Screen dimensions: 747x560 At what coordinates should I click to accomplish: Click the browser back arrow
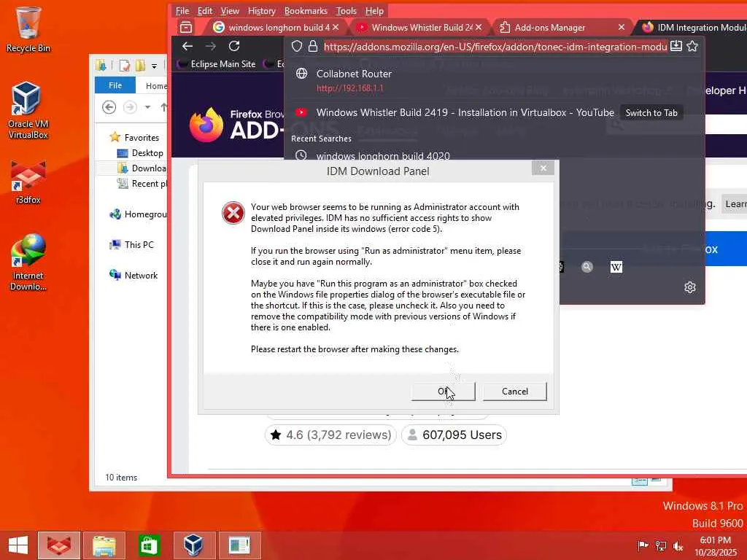tap(187, 46)
